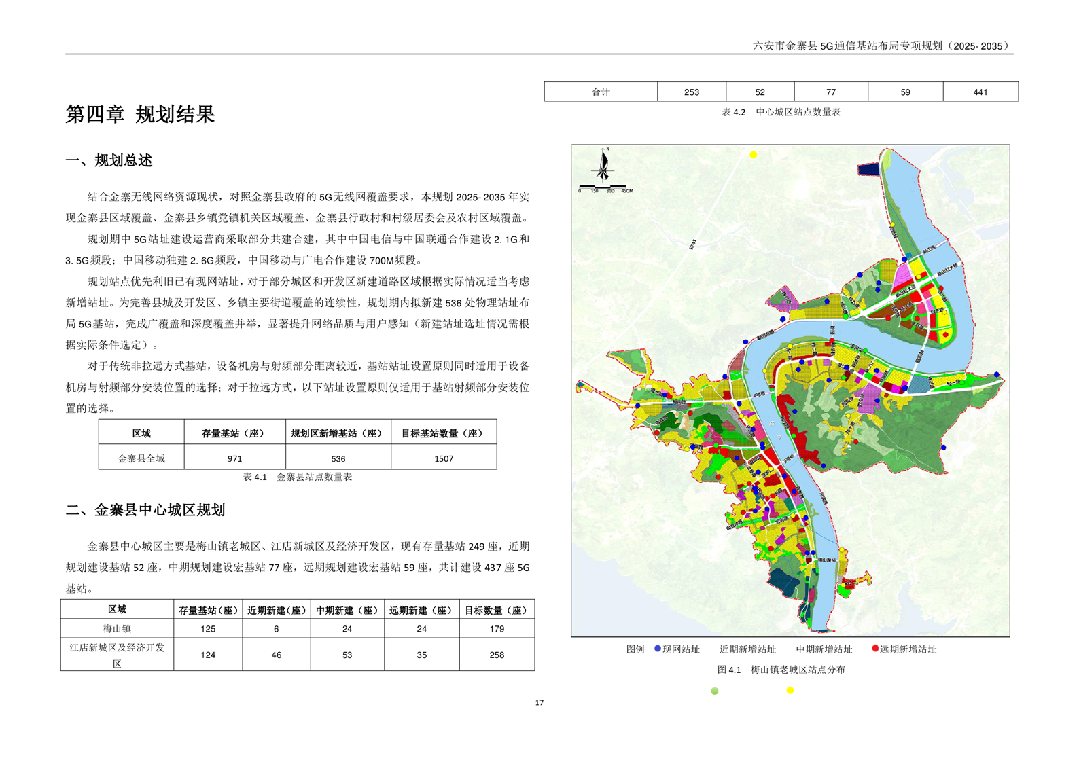
Task: Click the table cell showing 35
Action: pos(422,655)
